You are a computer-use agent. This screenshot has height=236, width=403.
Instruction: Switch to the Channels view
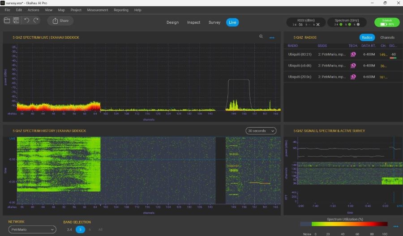click(x=387, y=37)
